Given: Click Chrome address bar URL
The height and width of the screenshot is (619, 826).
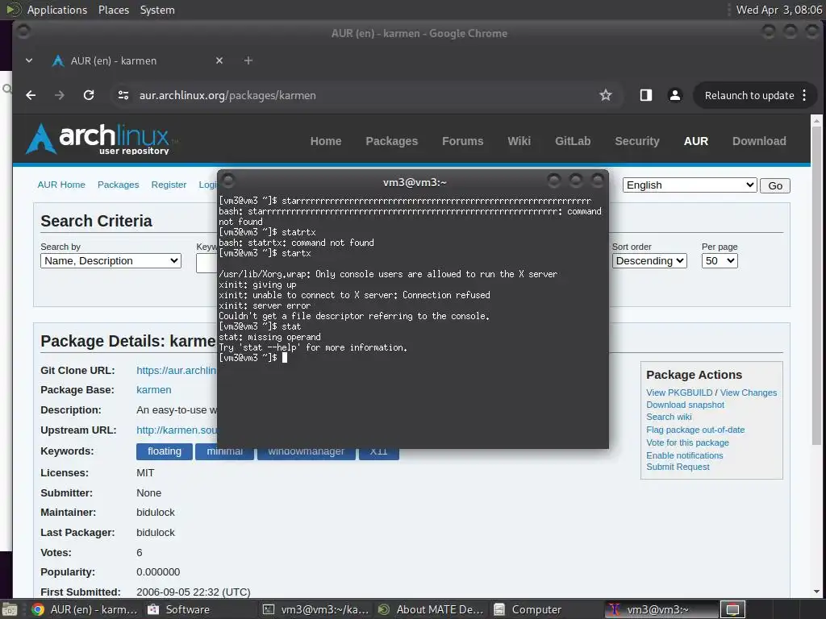Looking at the screenshot, I should (x=227, y=95).
